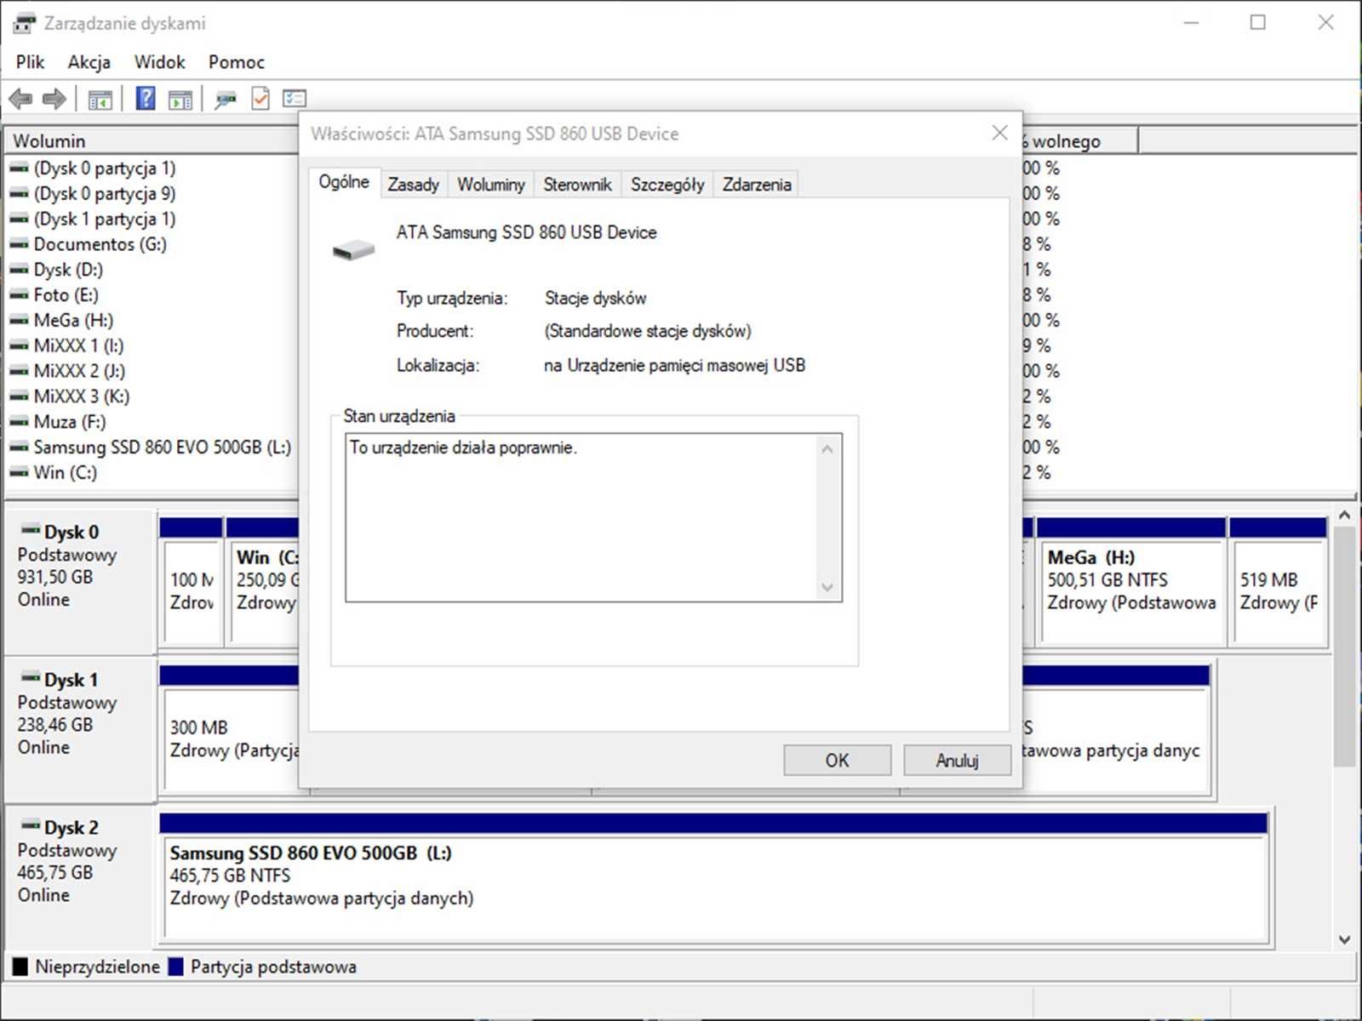Viewport: 1362px width, 1021px height.
Task: Select the 100 MB partition on Dysk 0
Action: (x=191, y=581)
